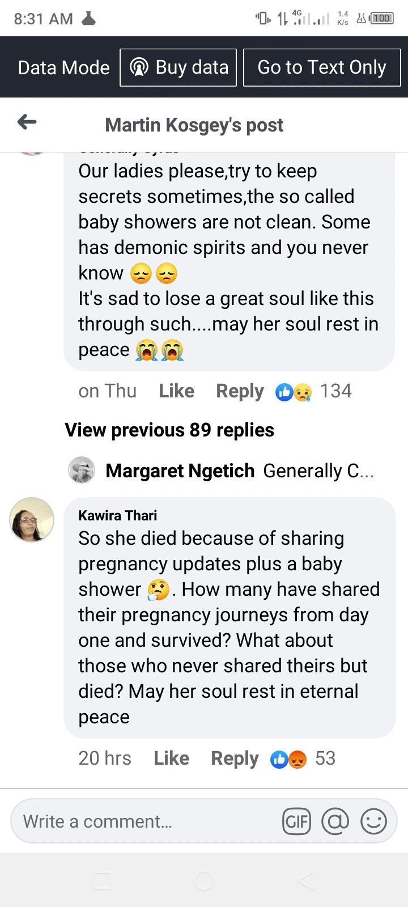
Task: Like the comment posted on Thu
Action: [x=176, y=391]
